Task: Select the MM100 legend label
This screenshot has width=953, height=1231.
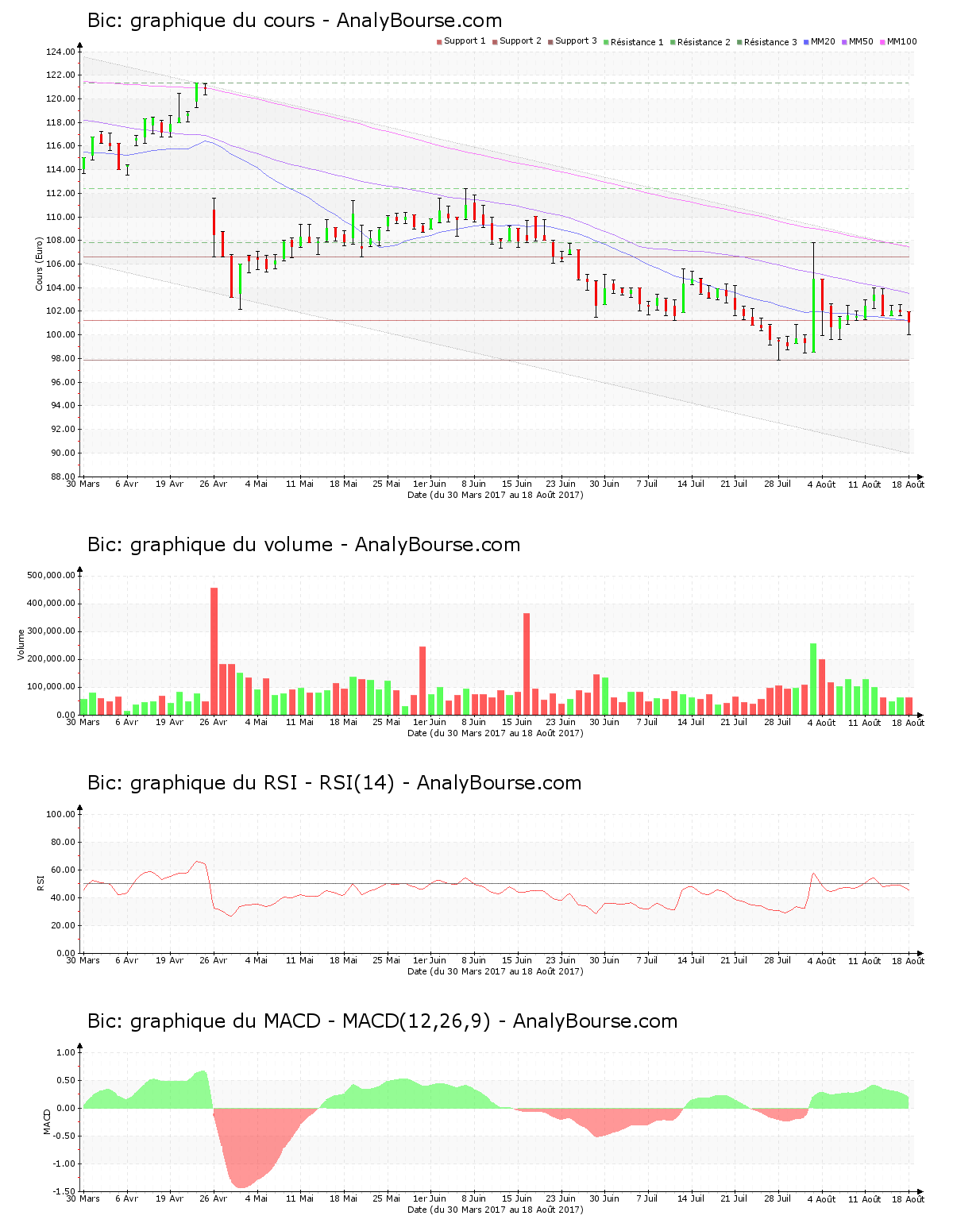Action: [901, 41]
